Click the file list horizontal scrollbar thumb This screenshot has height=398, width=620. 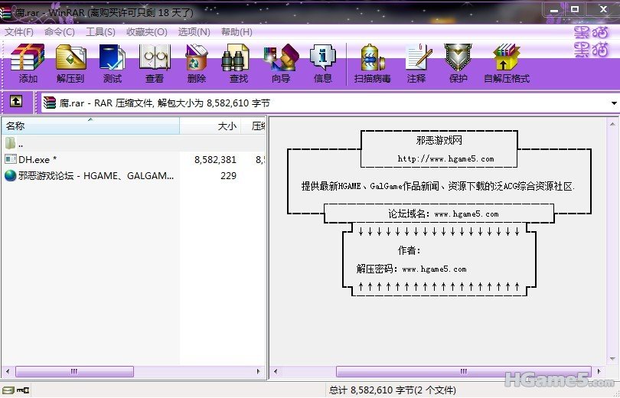[x=74, y=371]
